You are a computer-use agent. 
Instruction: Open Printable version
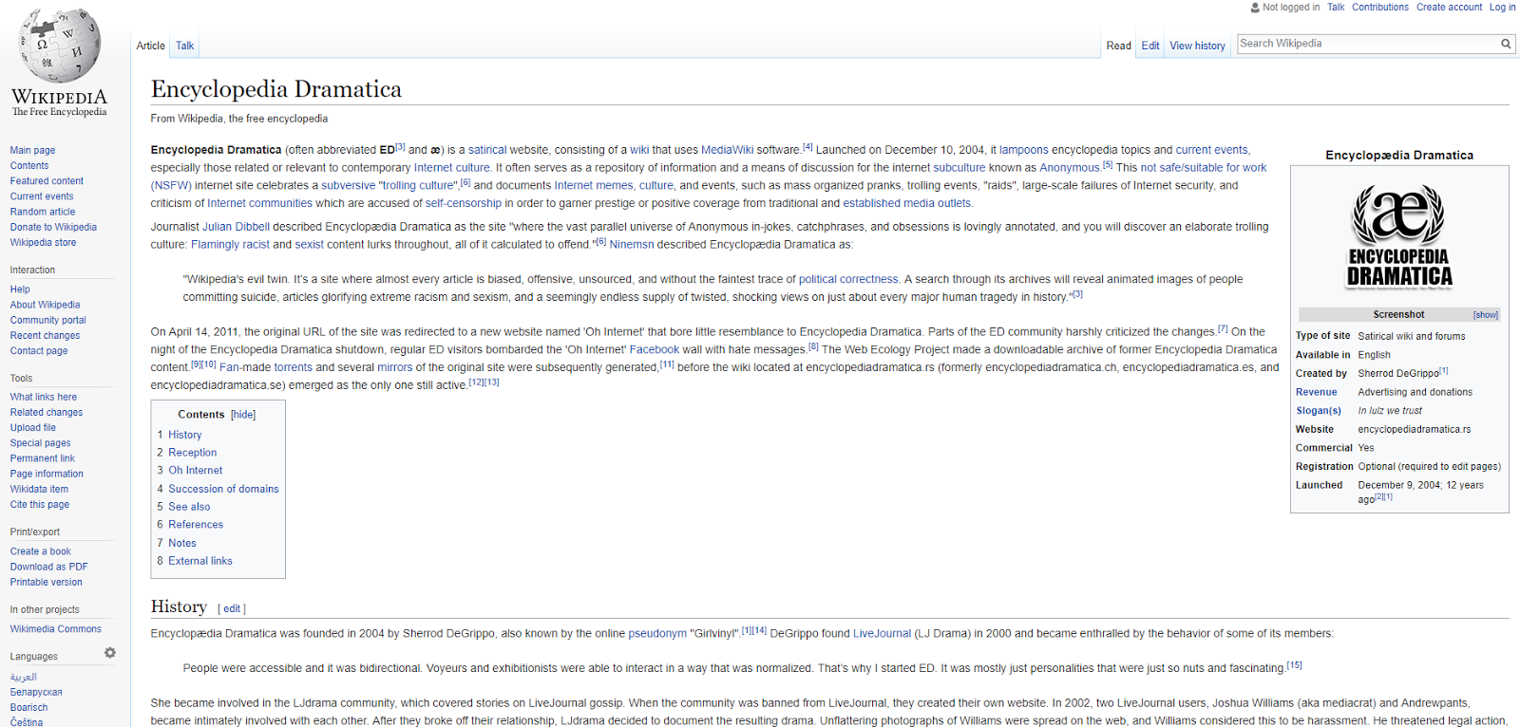47,582
